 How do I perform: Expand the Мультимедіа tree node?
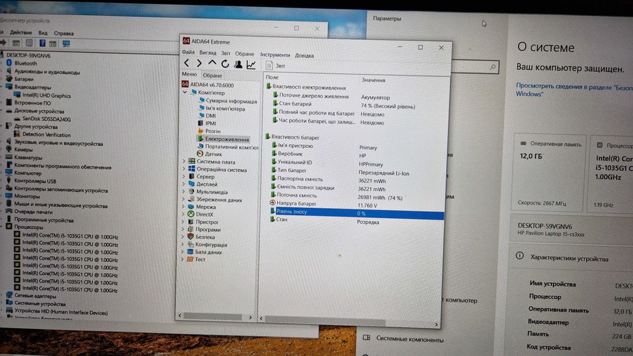pyautogui.click(x=184, y=192)
